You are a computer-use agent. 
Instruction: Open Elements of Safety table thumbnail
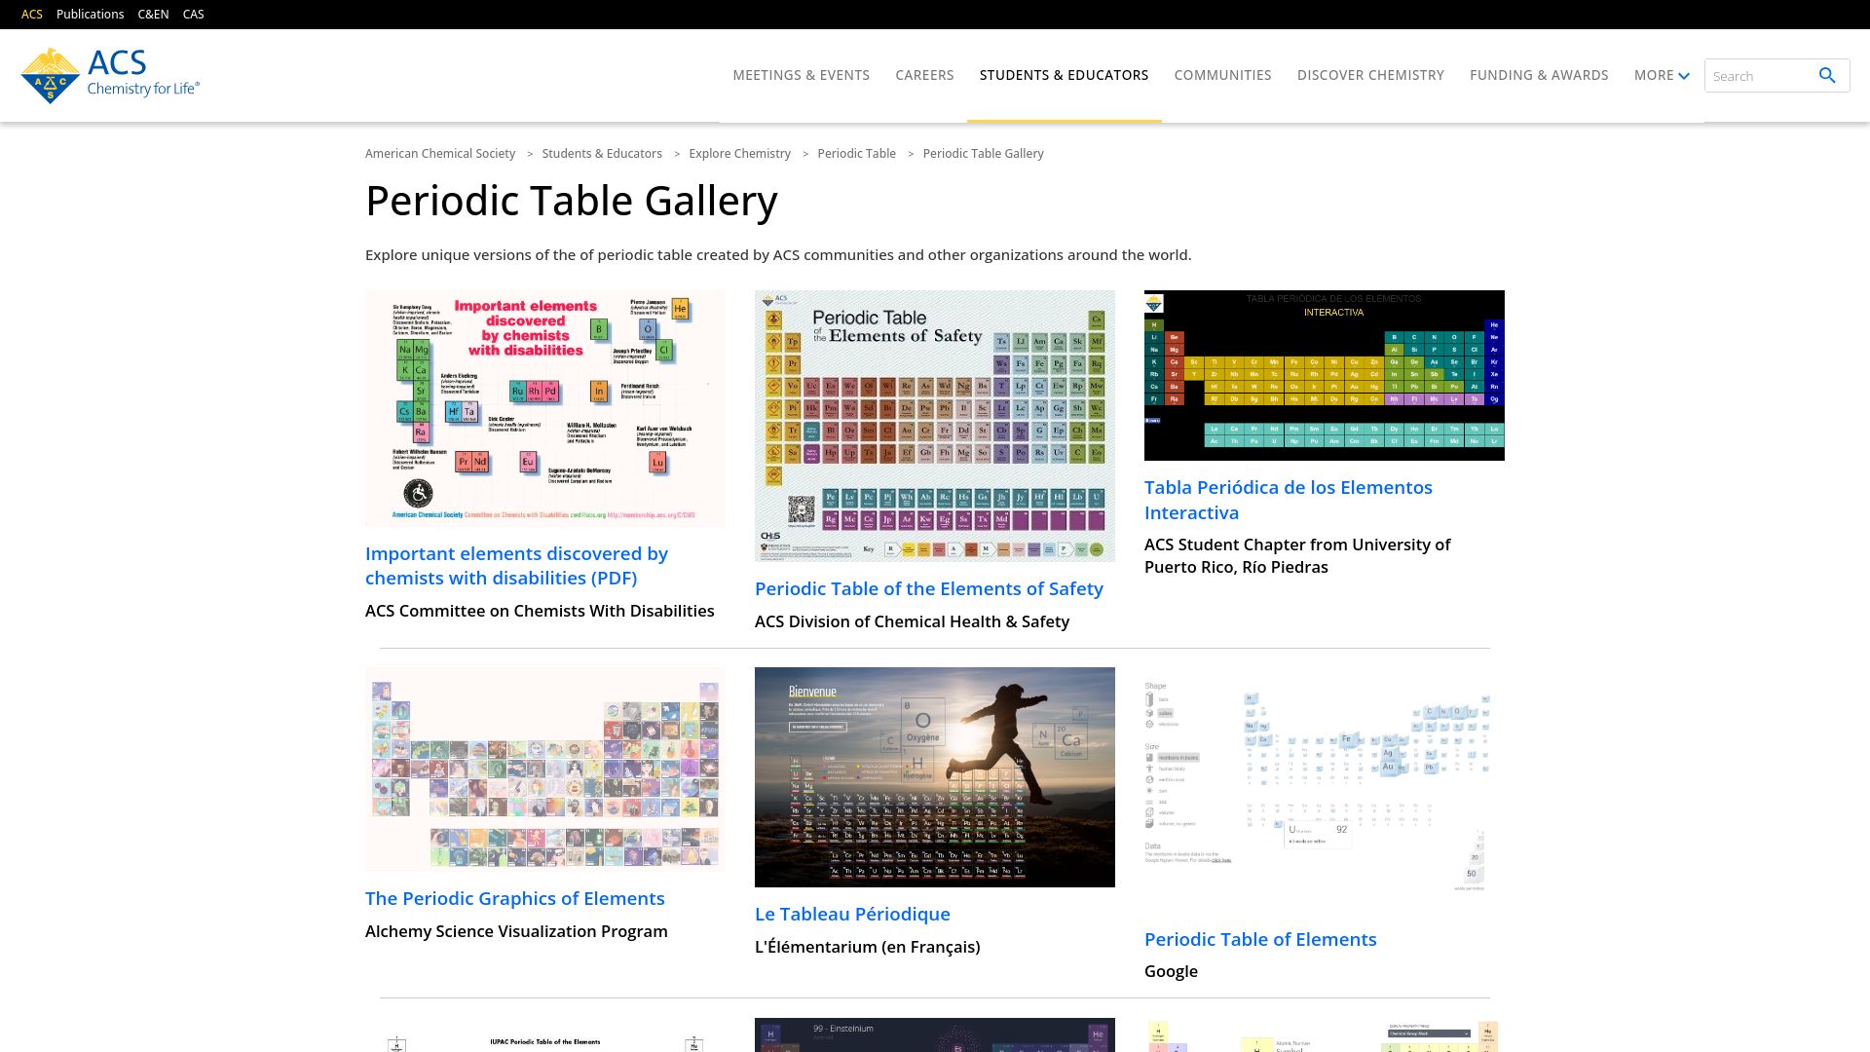935,426
